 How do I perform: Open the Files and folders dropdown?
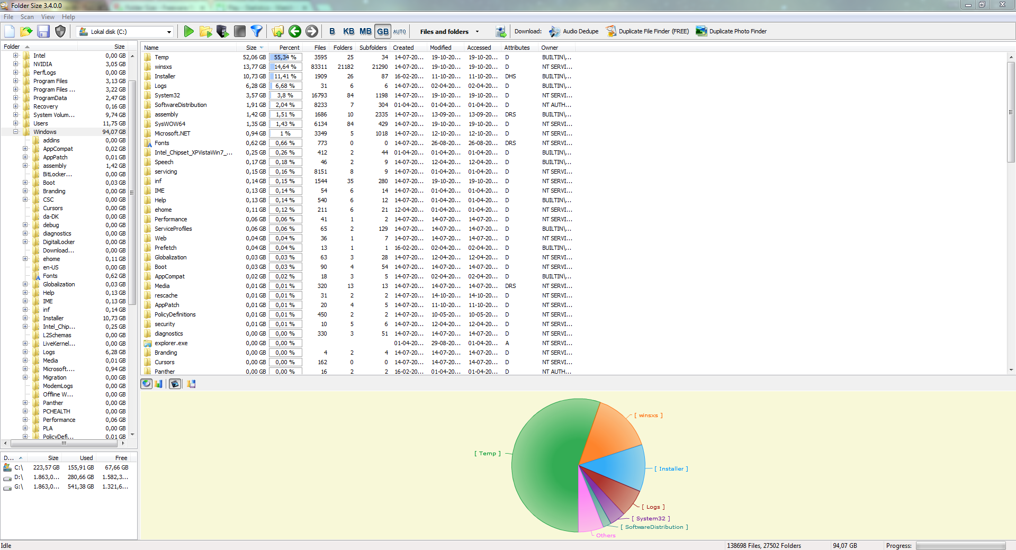[x=449, y=31]
